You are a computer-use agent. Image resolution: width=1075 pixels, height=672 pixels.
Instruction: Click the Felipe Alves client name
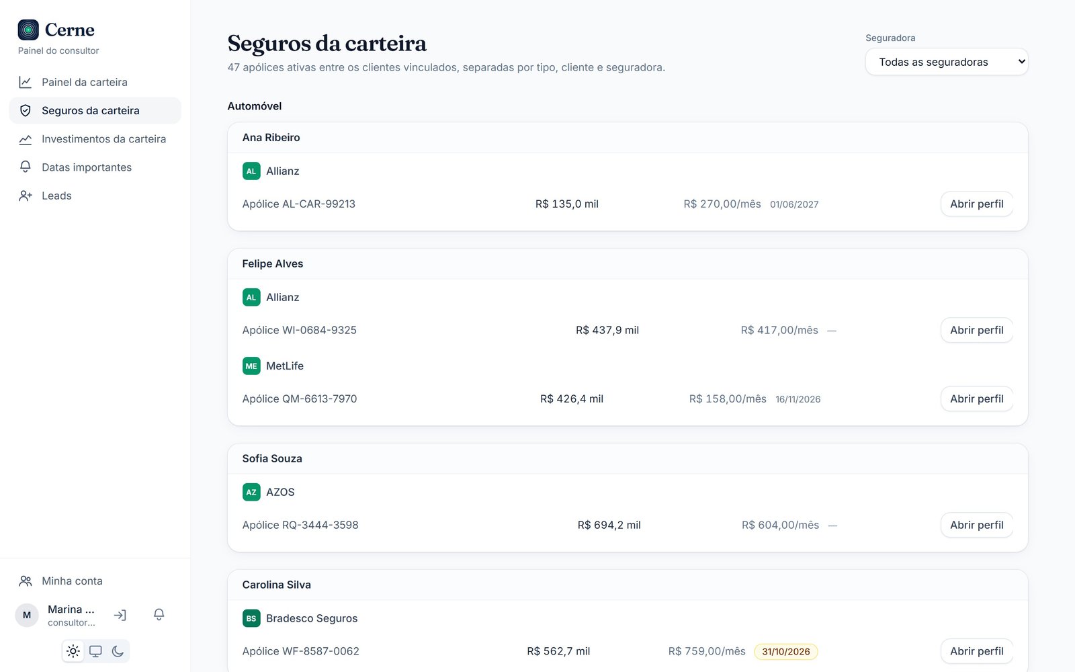coord(273,263)
